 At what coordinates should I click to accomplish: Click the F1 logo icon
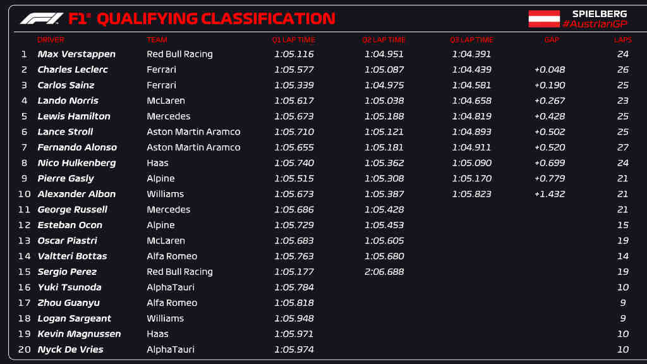point(42,18)
